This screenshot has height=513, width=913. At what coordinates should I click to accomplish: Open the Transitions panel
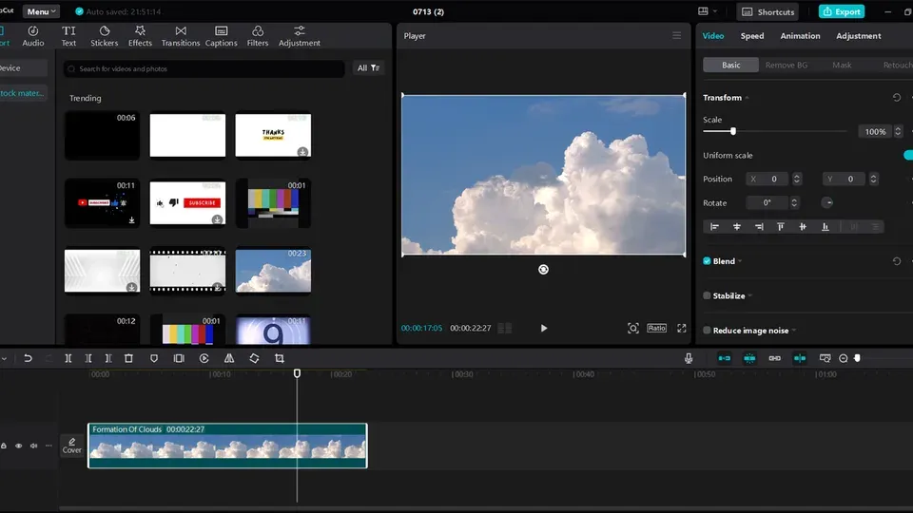point(181,36)
